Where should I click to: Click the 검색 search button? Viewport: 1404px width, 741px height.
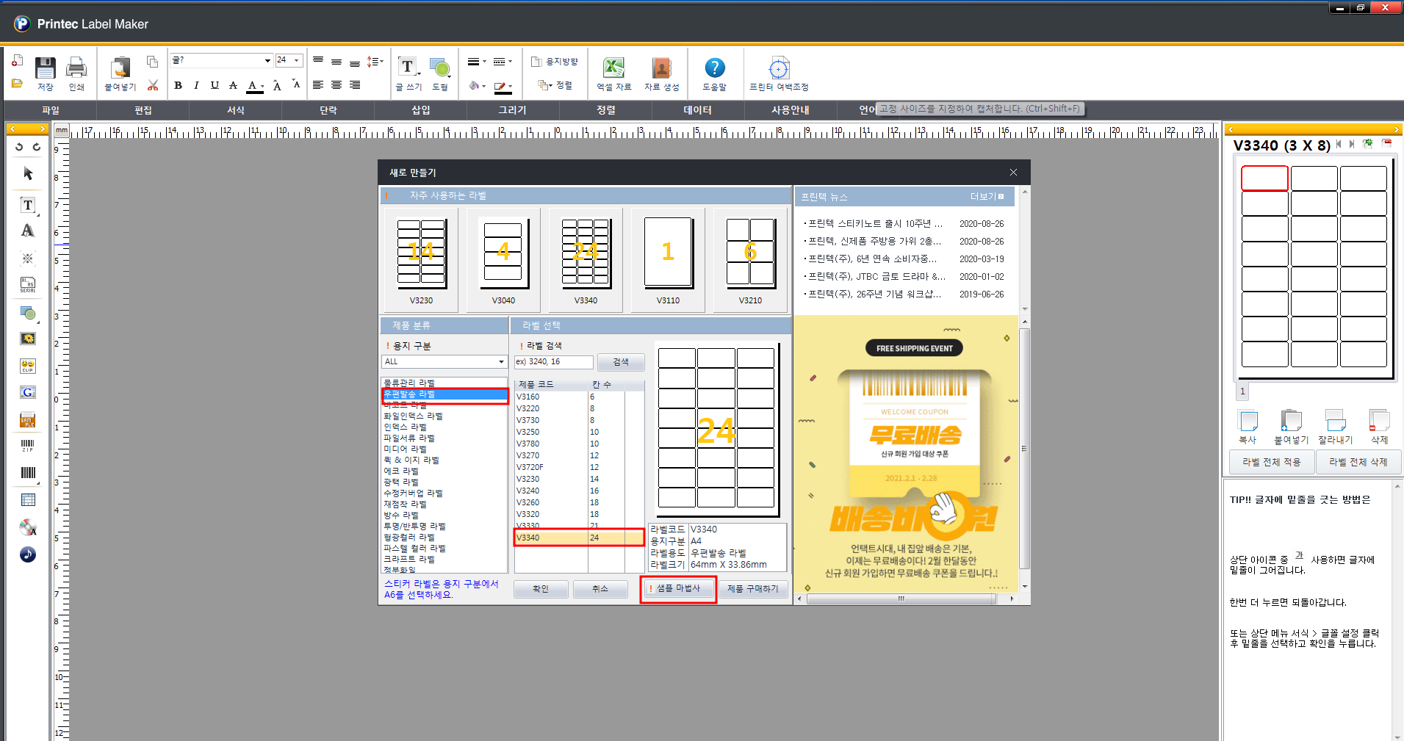tap(621, 362)
